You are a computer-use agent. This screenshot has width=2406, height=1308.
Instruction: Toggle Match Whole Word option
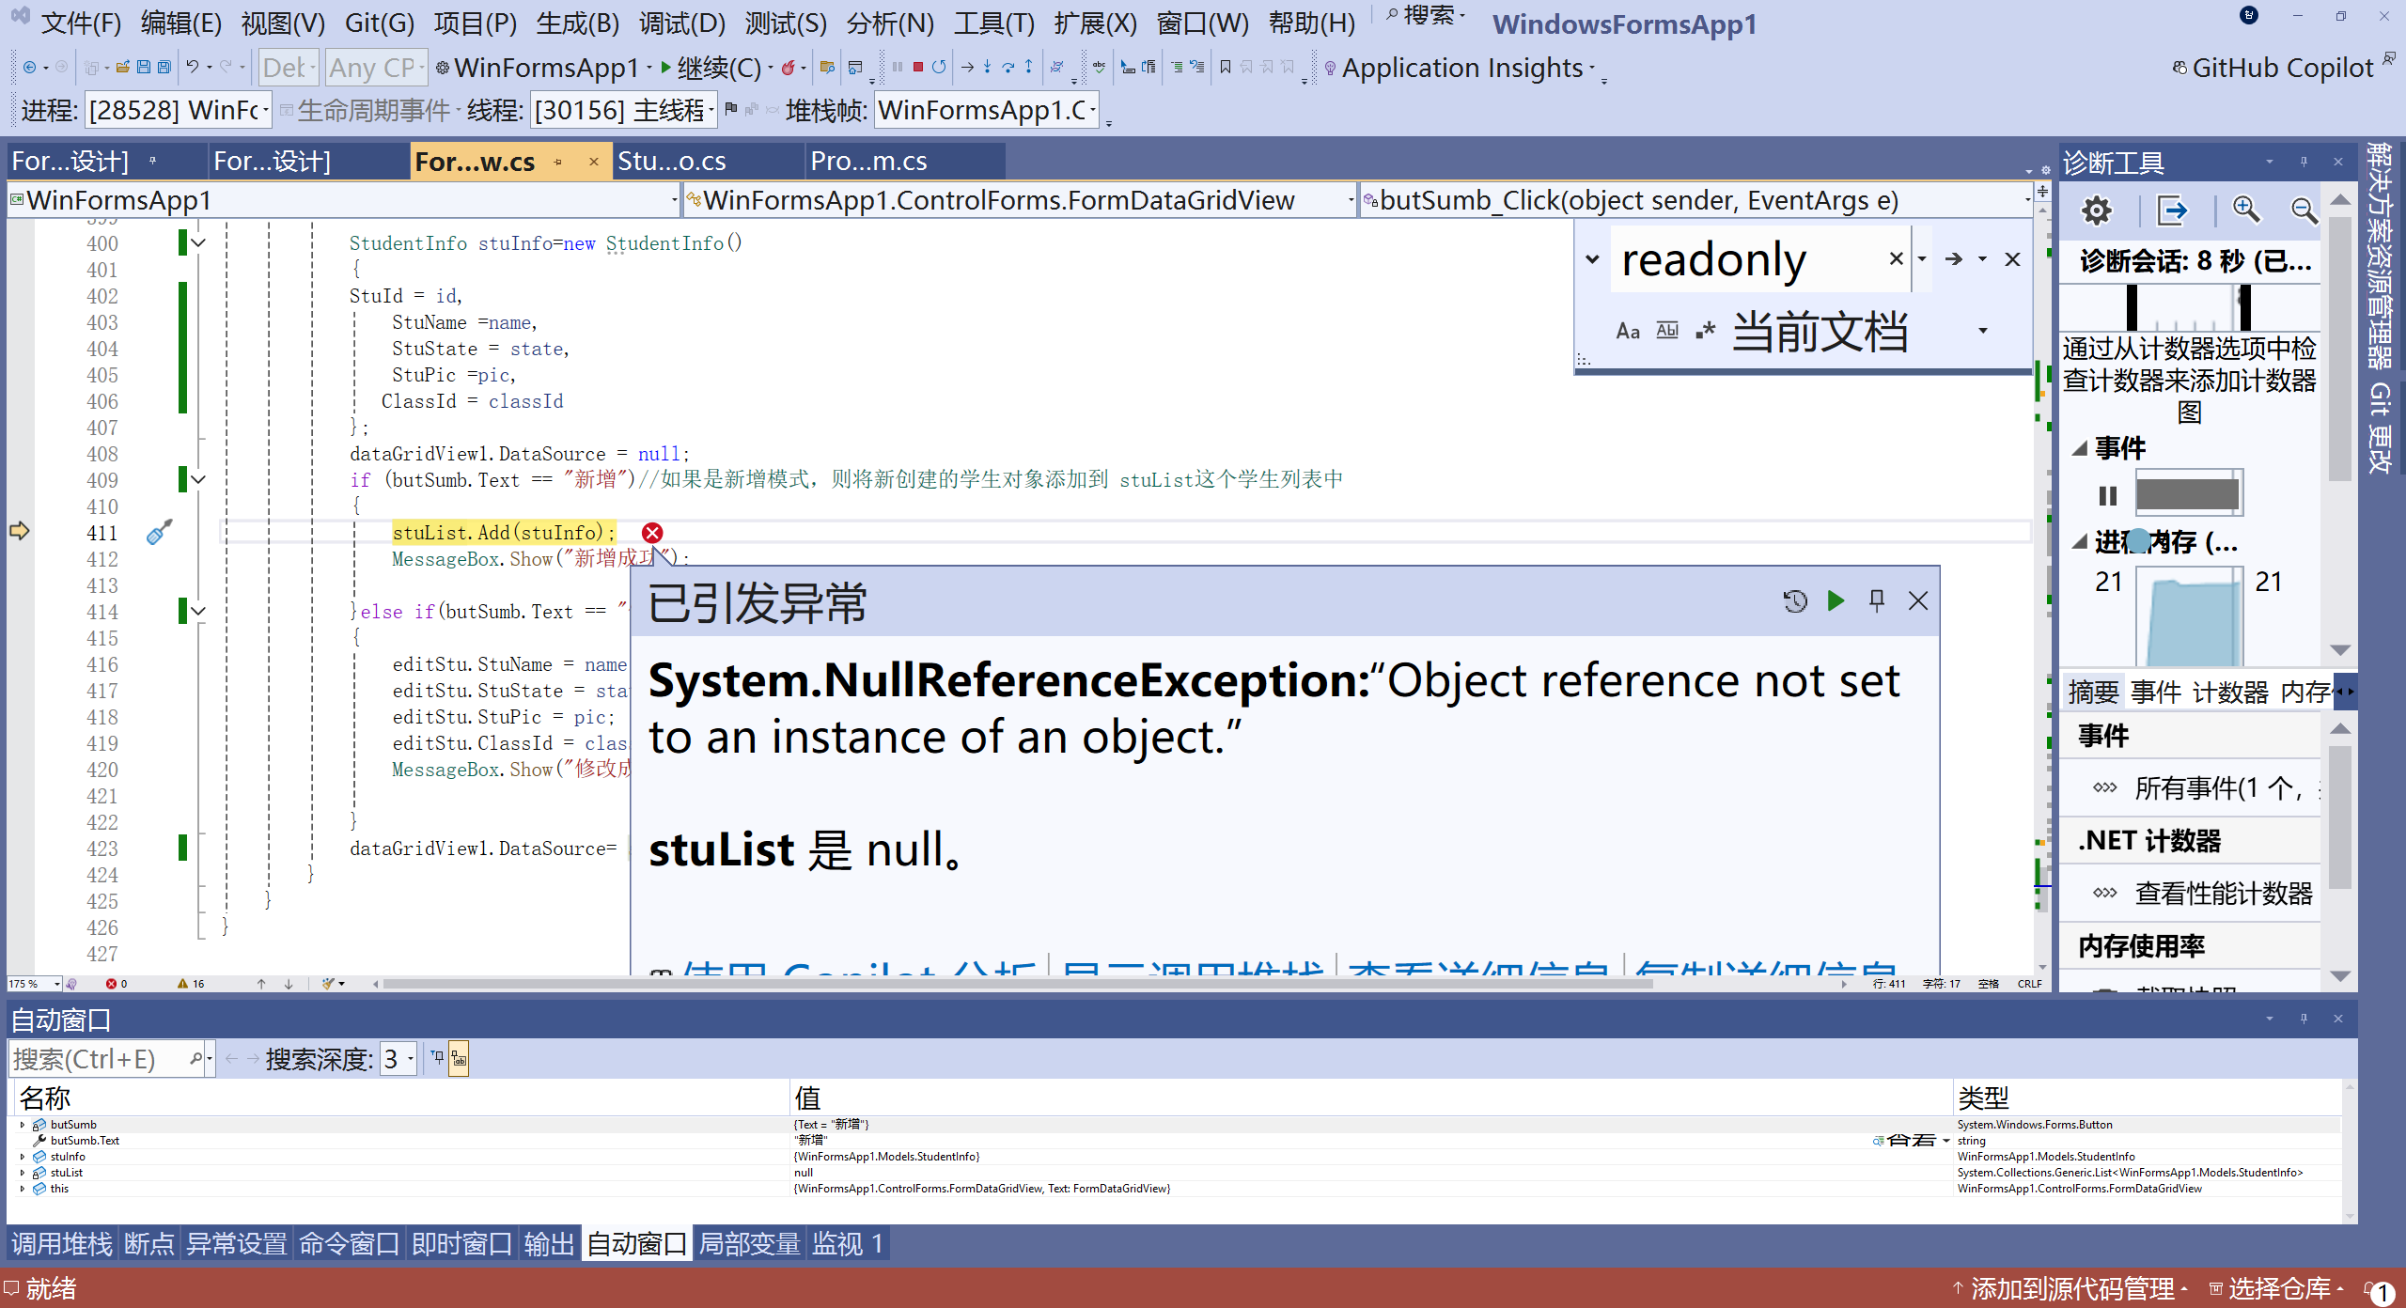(x=1666, y=331)
